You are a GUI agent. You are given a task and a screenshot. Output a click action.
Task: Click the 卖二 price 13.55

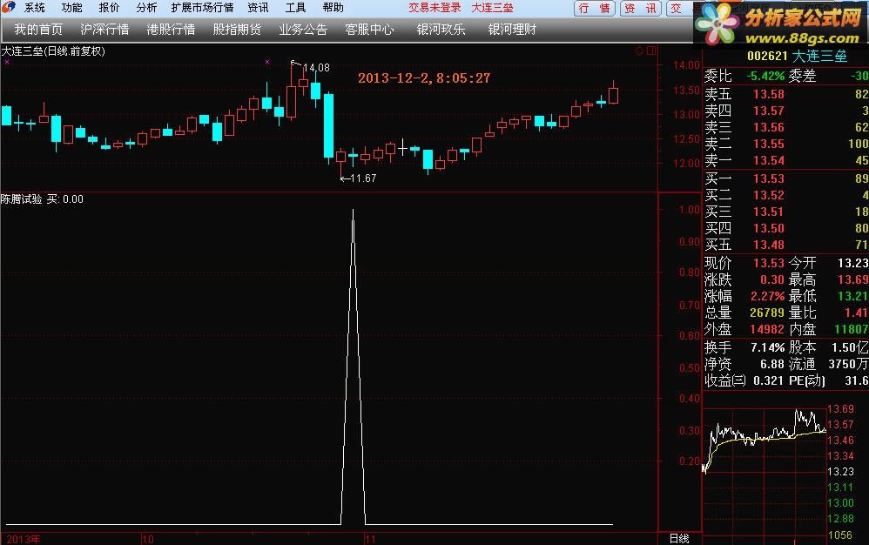[768, 144]
